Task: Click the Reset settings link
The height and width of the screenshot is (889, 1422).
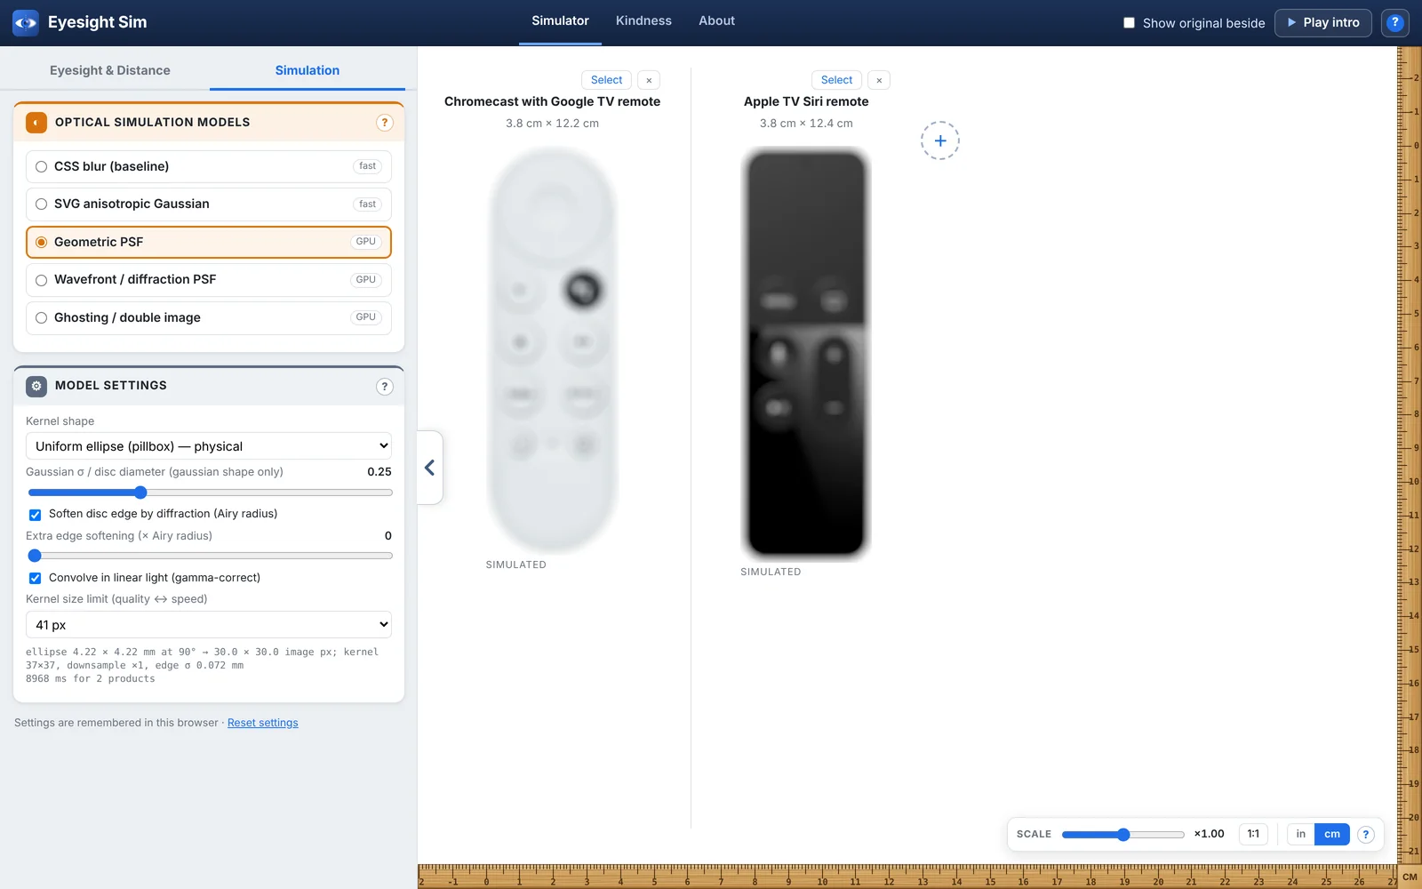Action: [x=263, y=723]
